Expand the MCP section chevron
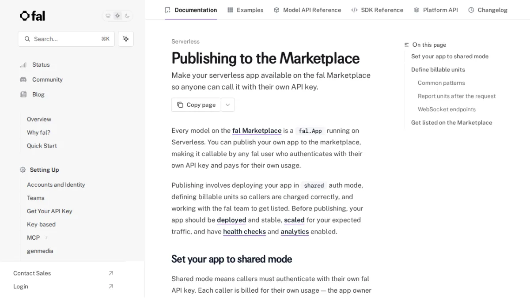This screenshot has height=298, width=530. (46, 238)
